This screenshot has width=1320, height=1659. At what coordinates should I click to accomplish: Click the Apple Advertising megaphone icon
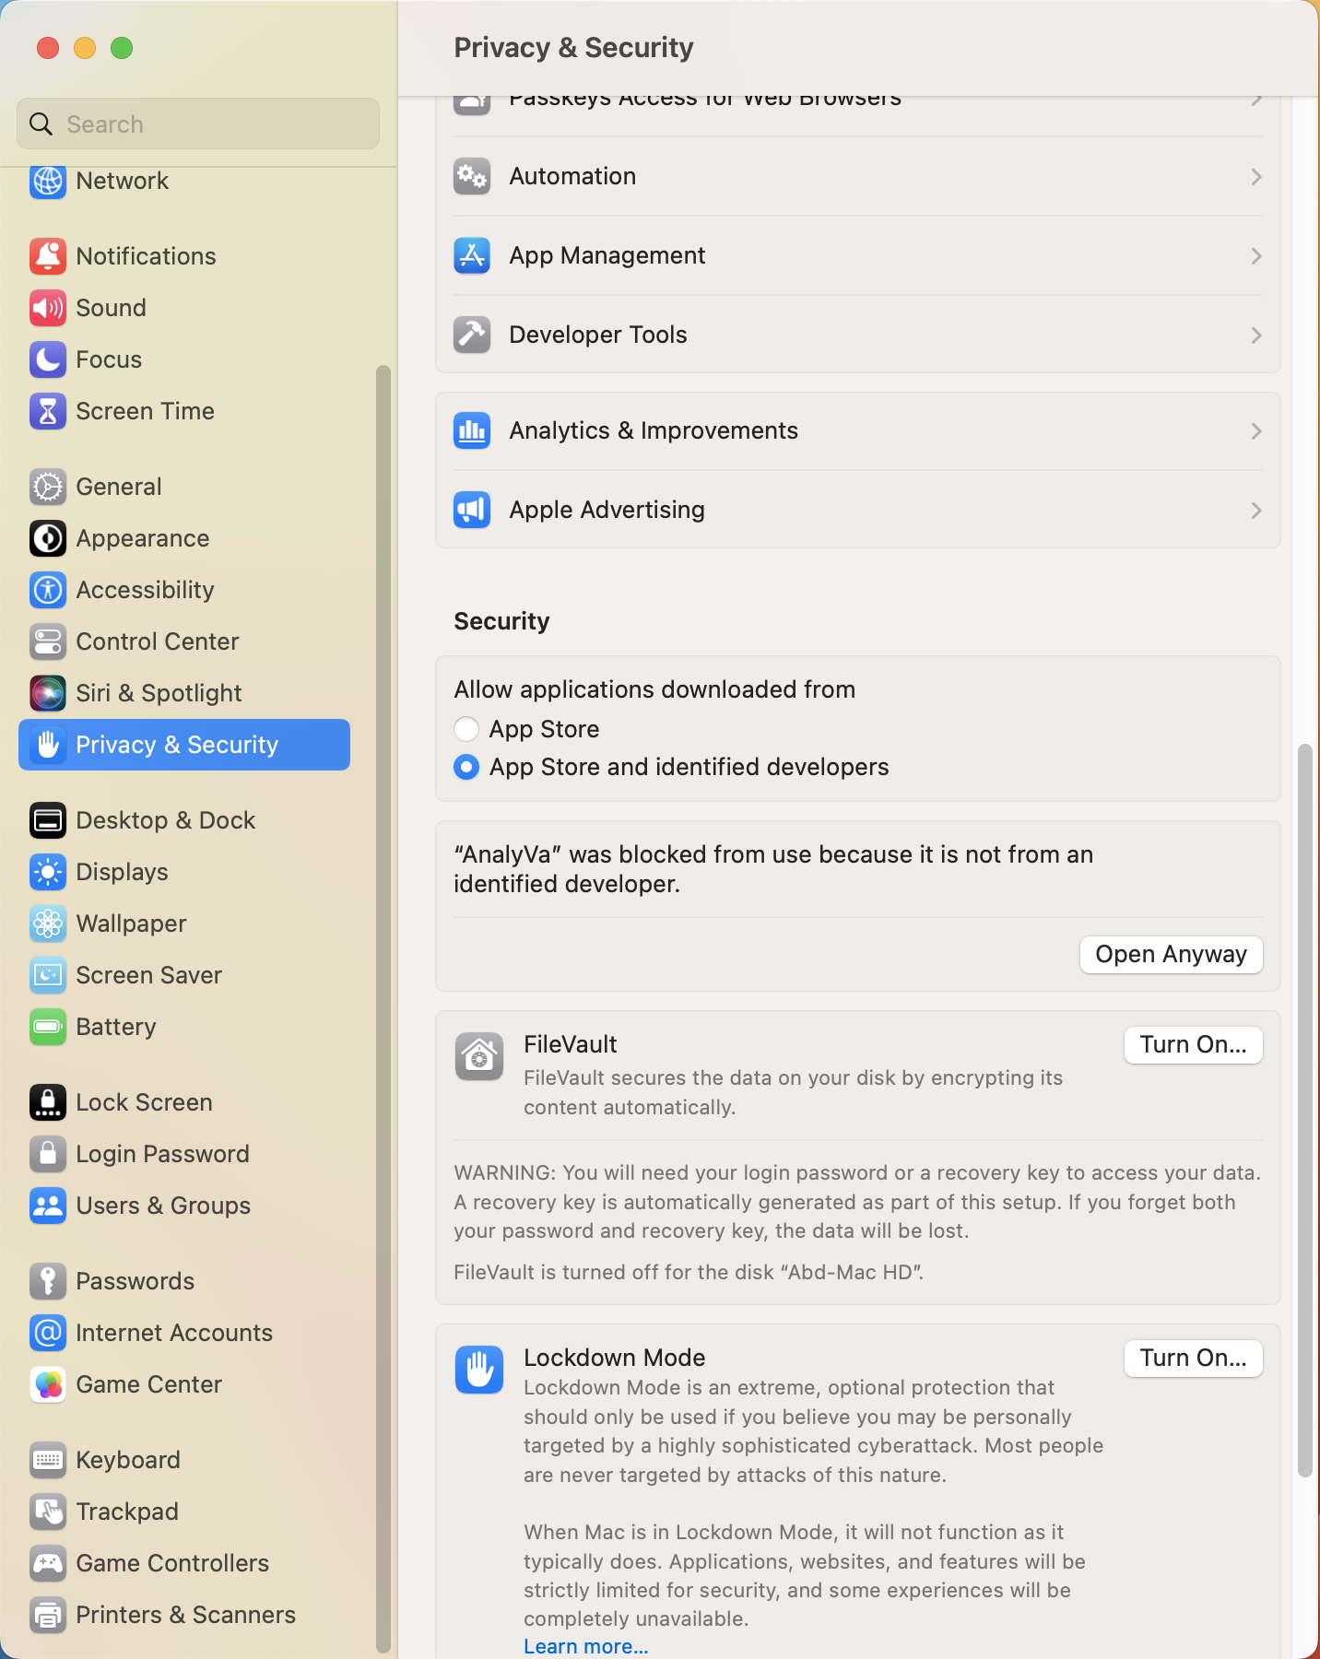tap(472, 510)
